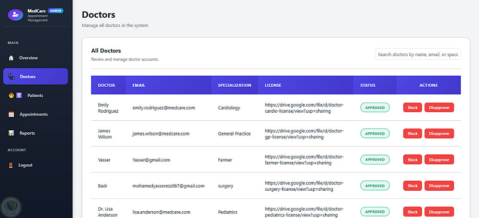
Task: Focus the search doctors input field
Action: click(418, 55)
